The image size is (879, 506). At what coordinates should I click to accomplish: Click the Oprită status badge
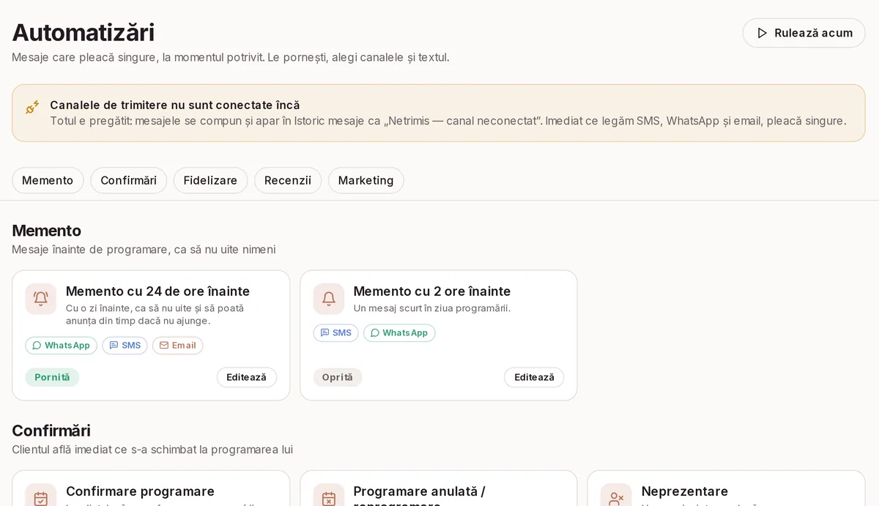coord(338,377)
